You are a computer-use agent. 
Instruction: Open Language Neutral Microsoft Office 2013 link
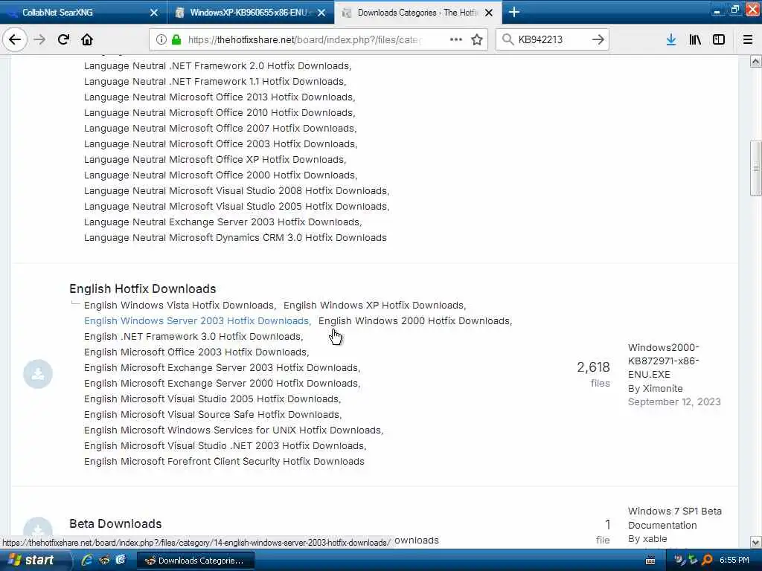point(219,97)
